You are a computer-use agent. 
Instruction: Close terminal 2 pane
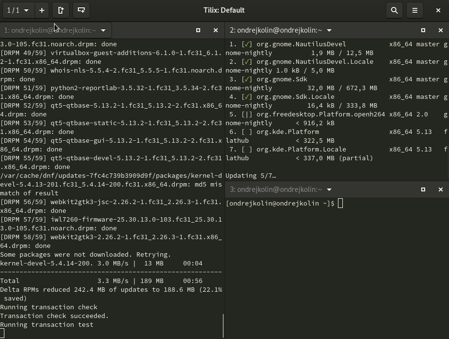[x=441, y=30]
